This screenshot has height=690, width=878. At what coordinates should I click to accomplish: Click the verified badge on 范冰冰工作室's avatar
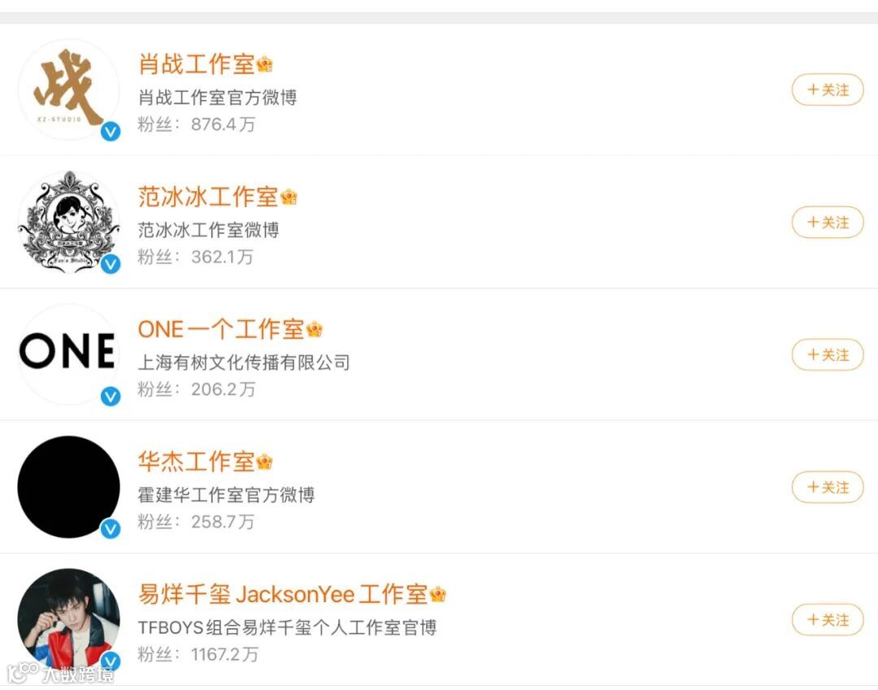(x=111, y=263)
